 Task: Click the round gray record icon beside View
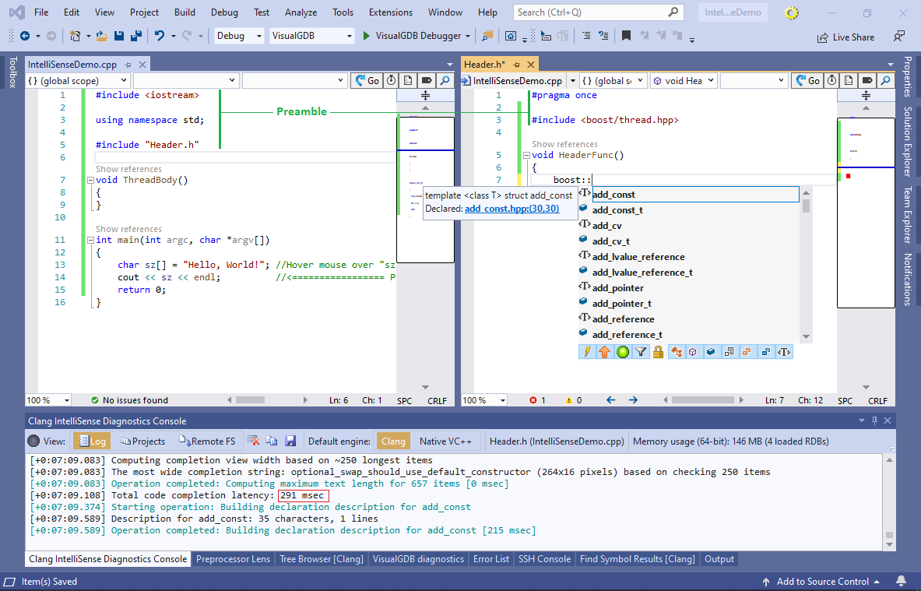pos(33,441)
